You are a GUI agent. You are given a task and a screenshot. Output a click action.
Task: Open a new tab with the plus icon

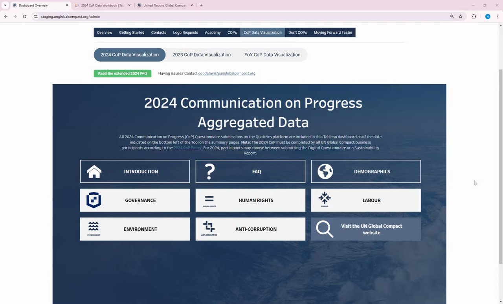tap(201, 6)
